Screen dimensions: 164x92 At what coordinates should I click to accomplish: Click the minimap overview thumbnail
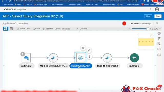click(146, 42)
